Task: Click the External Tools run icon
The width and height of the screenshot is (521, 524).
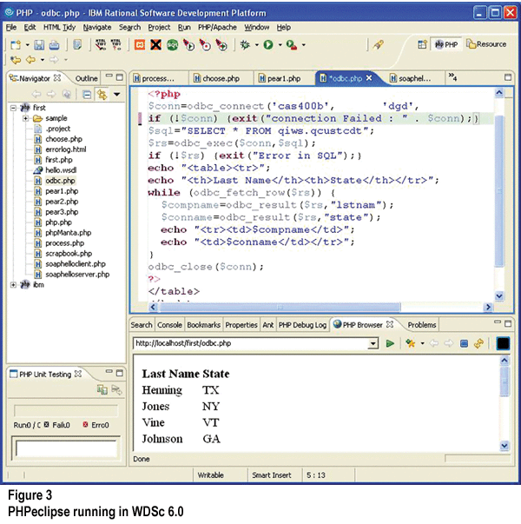Action: point(292,45)
